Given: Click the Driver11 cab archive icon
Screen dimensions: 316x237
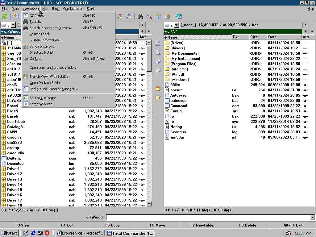Looking at the screenshot, I should 4,169.
